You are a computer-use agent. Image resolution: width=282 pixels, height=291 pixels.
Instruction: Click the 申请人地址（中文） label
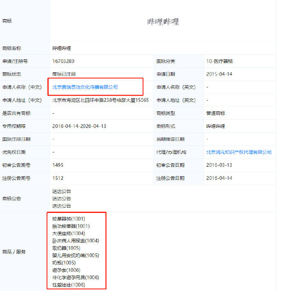coord(22,100)
